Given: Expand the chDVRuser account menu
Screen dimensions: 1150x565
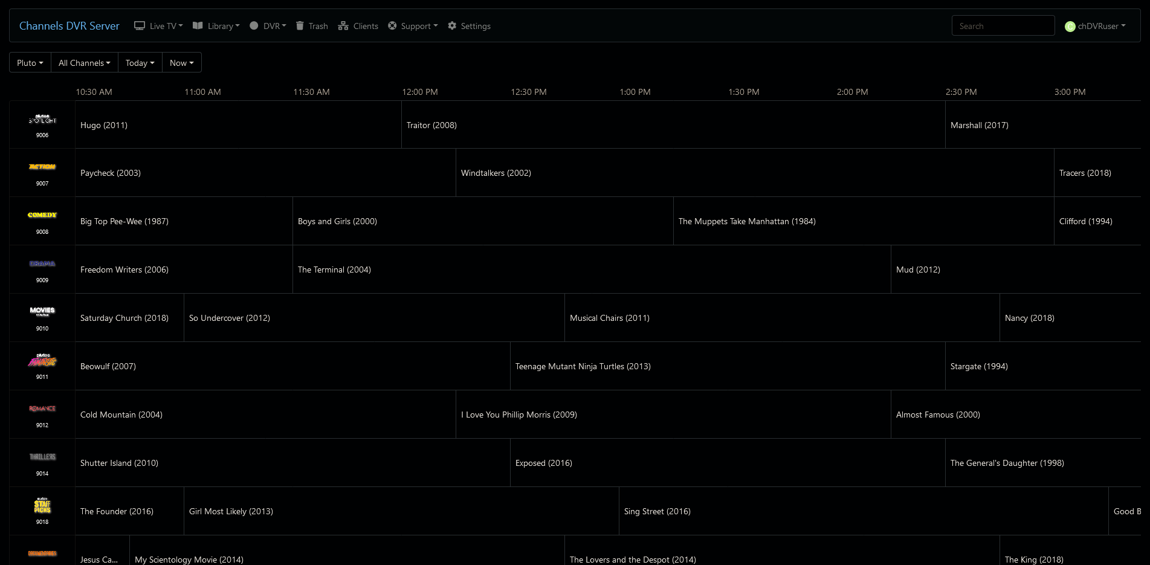Looking at the screenshot, I should point(1095,26).
